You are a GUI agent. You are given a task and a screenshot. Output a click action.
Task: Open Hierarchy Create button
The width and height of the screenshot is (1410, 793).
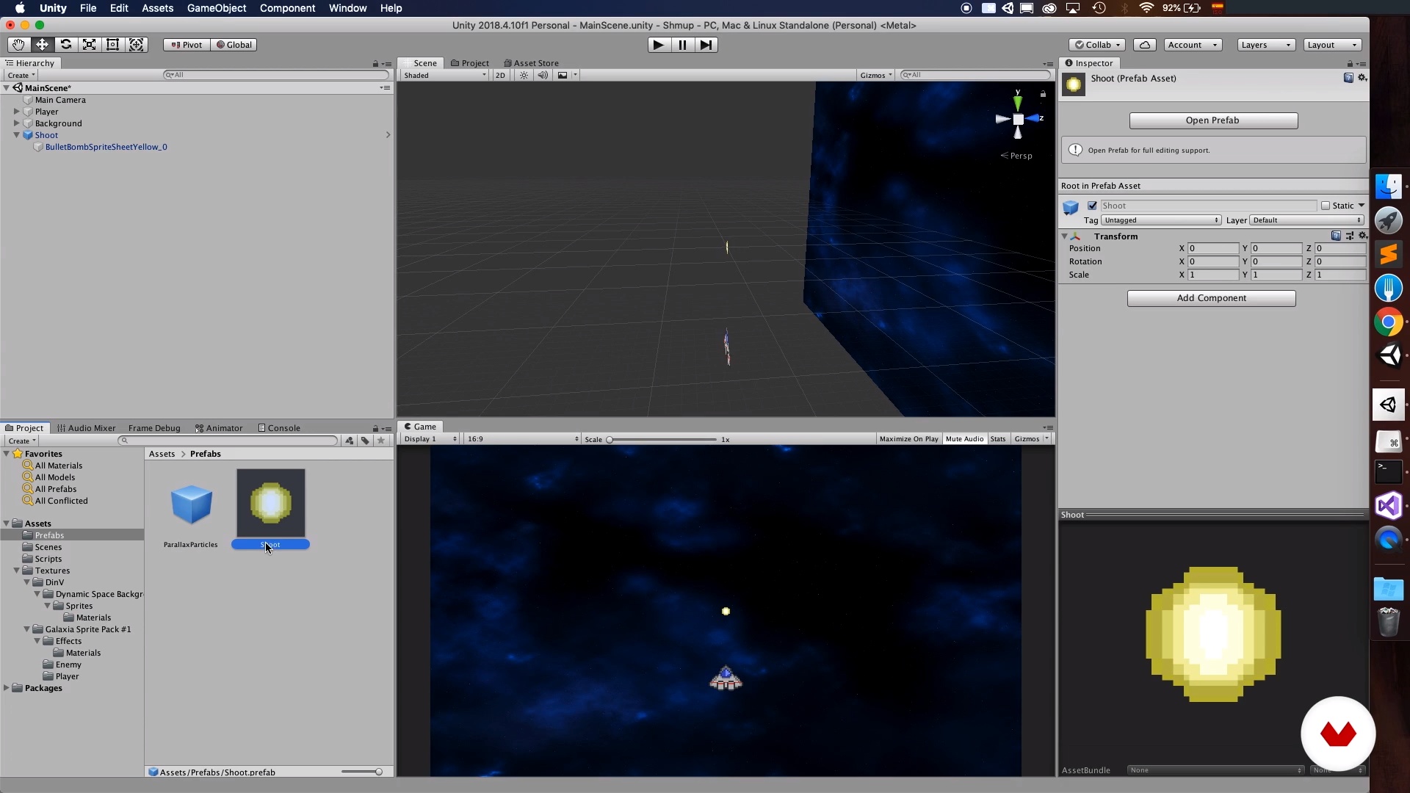click(21, 75)
